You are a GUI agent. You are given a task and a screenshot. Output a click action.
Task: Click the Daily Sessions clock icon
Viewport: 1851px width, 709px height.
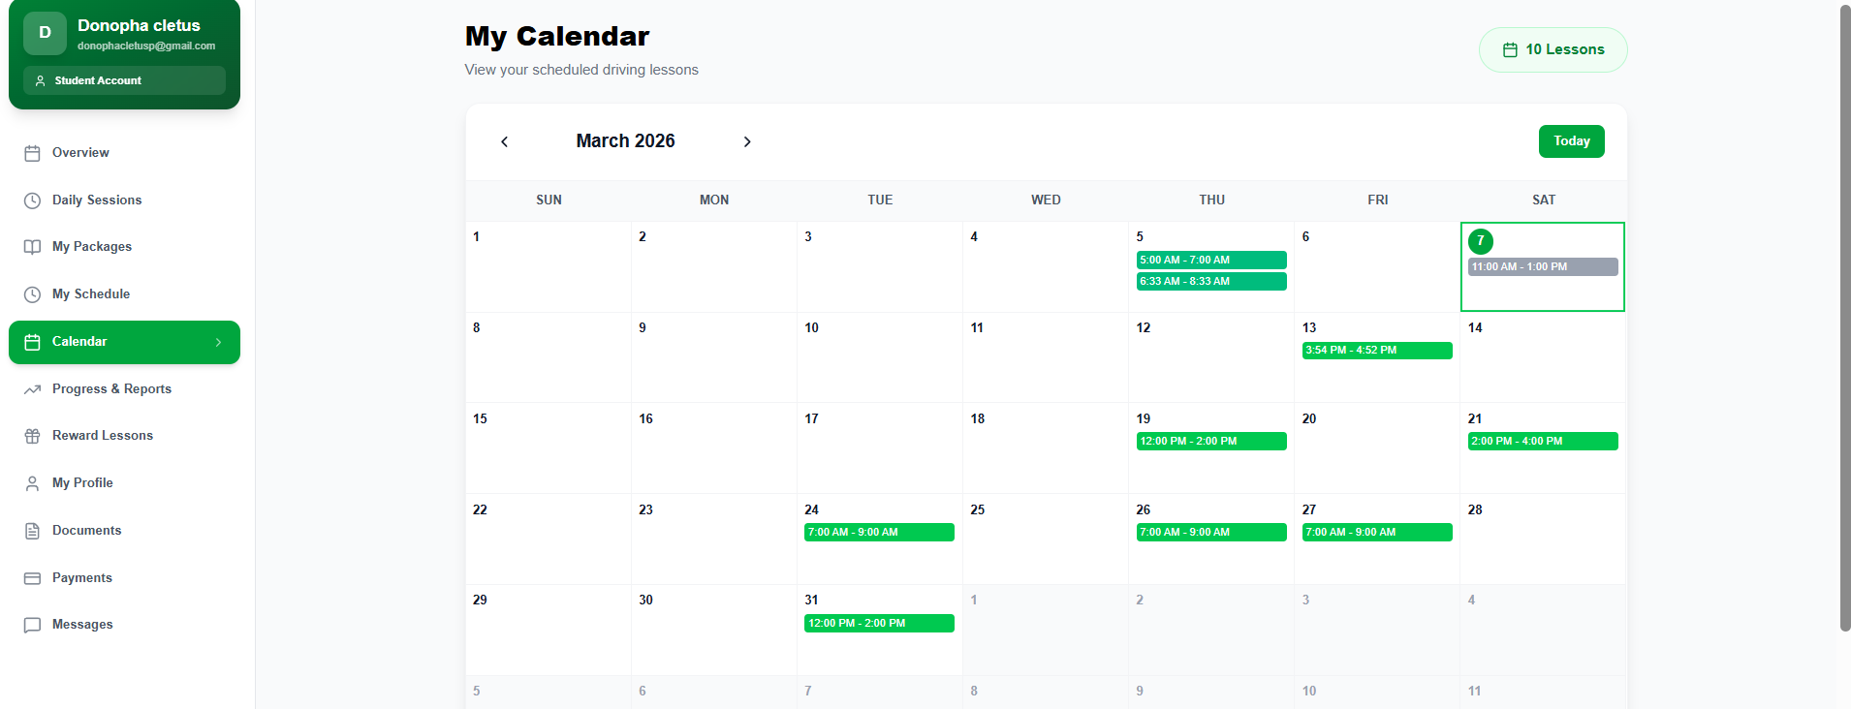pos(32,200)
